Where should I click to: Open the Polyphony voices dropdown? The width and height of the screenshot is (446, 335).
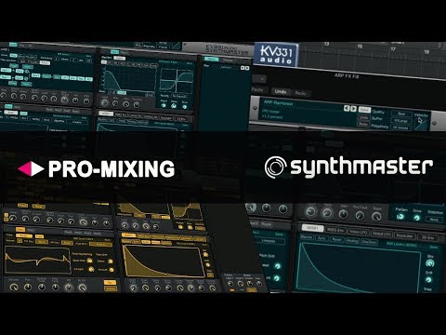(x=400, y=127)
